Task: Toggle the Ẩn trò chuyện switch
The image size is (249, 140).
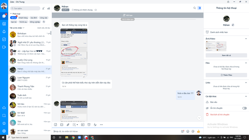Action: pos(244,108)
